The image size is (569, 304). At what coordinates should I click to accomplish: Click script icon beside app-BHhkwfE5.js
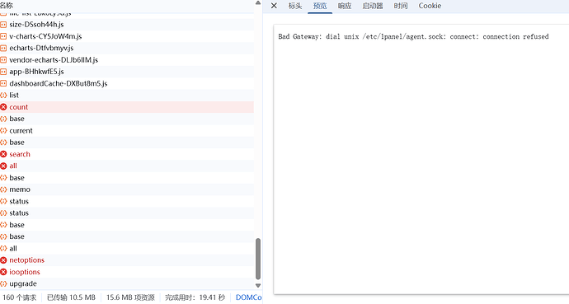(3, 72)
